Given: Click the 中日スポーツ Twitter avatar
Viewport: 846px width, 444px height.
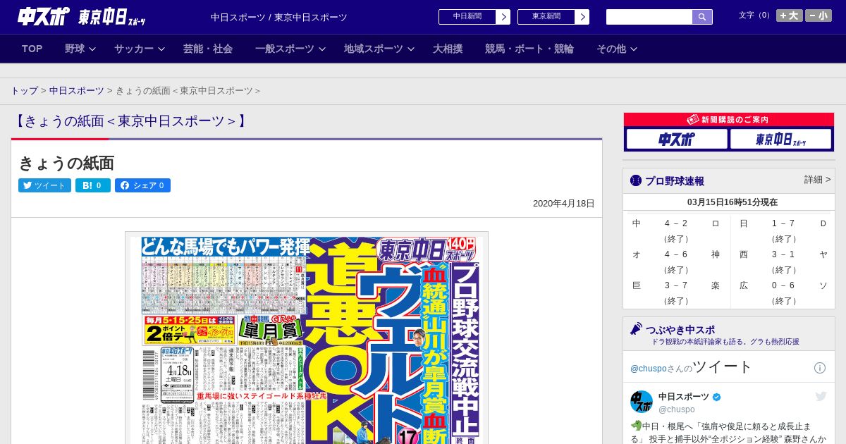Looking at the screenshot, I should point(642,402).
